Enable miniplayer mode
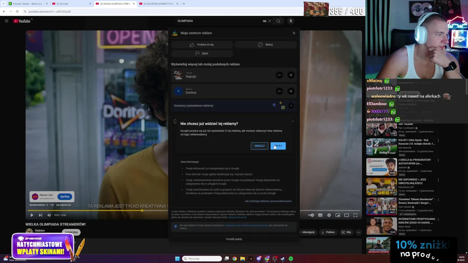468x263 pixels. coord(338,215)
